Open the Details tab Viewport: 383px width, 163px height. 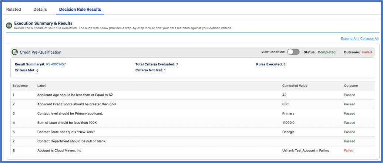click(x=40, y=10)
